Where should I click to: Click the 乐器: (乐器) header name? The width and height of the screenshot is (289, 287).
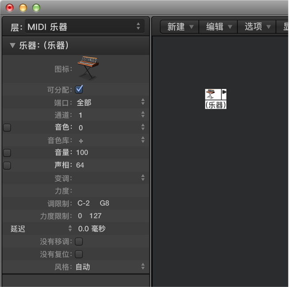coord(44,45)
